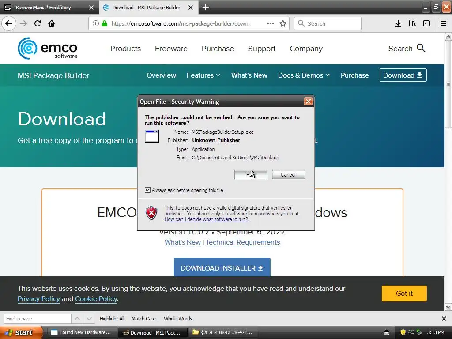Open the Privacy Policy link
The image size is (452, 339).
point(39,299)
